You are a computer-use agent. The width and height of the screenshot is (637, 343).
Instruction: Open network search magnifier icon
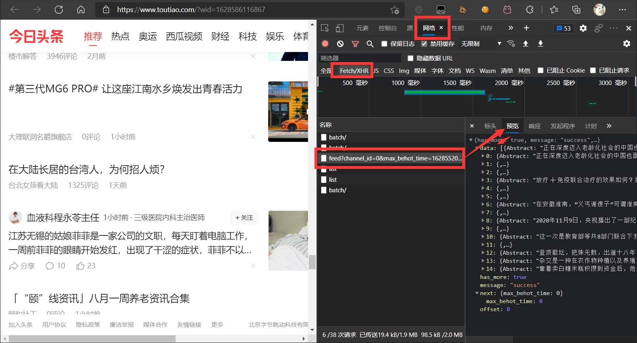(x=370, y=44)
